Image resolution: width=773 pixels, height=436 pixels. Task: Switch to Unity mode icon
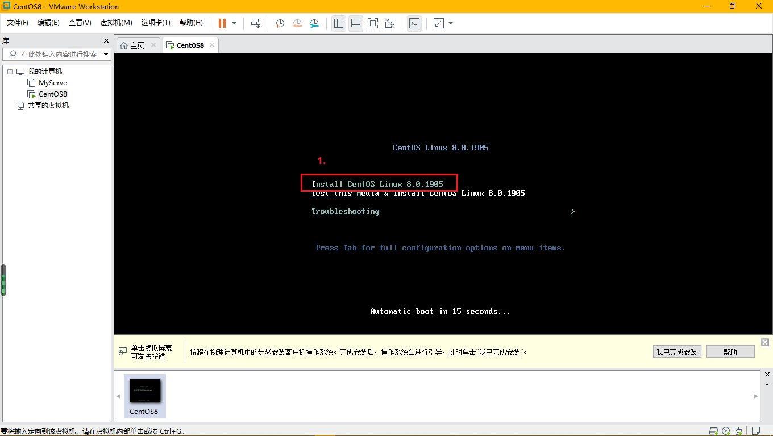390,23
